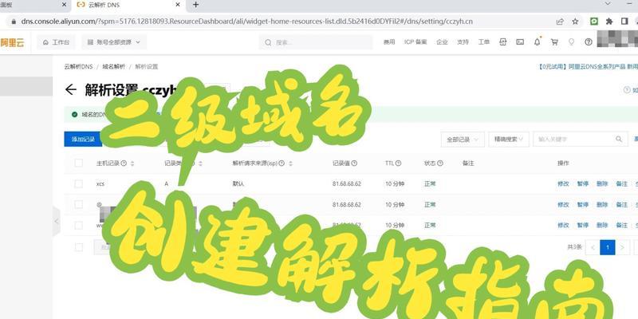The image size is (638, 319).
Task: Open the 全部记录 filter dropdown
Action: 463,139
